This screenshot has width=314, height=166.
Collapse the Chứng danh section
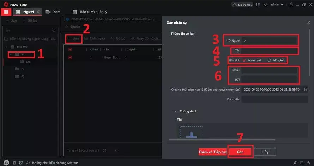(x=176, y=111)
